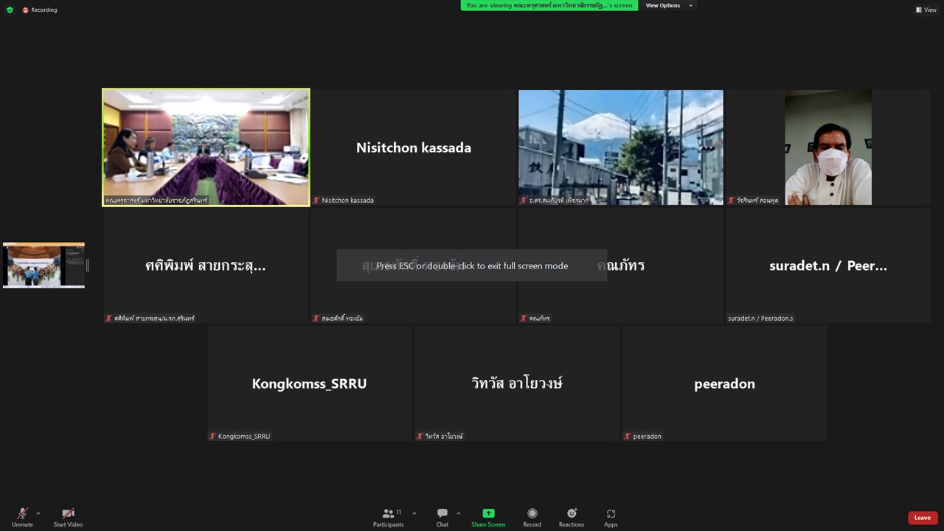The image size is (944, 531).
Task: Leave the meeting
Action: pos(922,518)
